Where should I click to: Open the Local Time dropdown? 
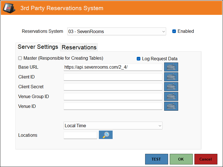[113, 126]
